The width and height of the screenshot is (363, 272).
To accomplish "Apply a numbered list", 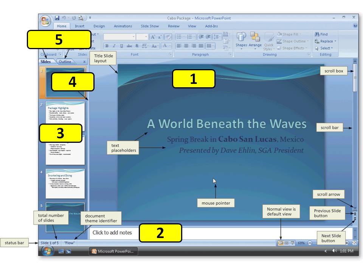I will pos(191,37).
